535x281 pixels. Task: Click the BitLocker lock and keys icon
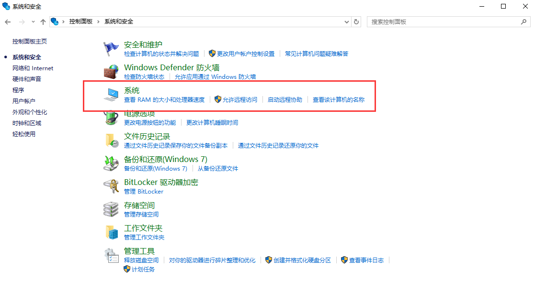coord(111,186)
